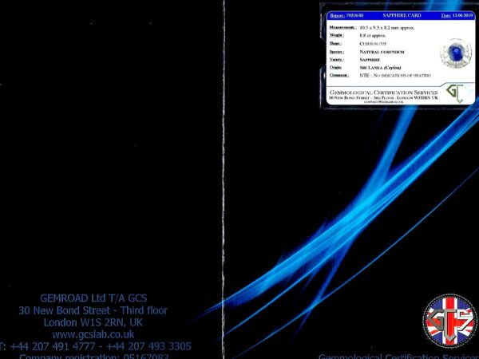Image resolution: width=479 pixels, height=359 pixels.
Task: Open the www.gcslab.co.uk link
Action: pyautogui.click(x=93, y=334)
